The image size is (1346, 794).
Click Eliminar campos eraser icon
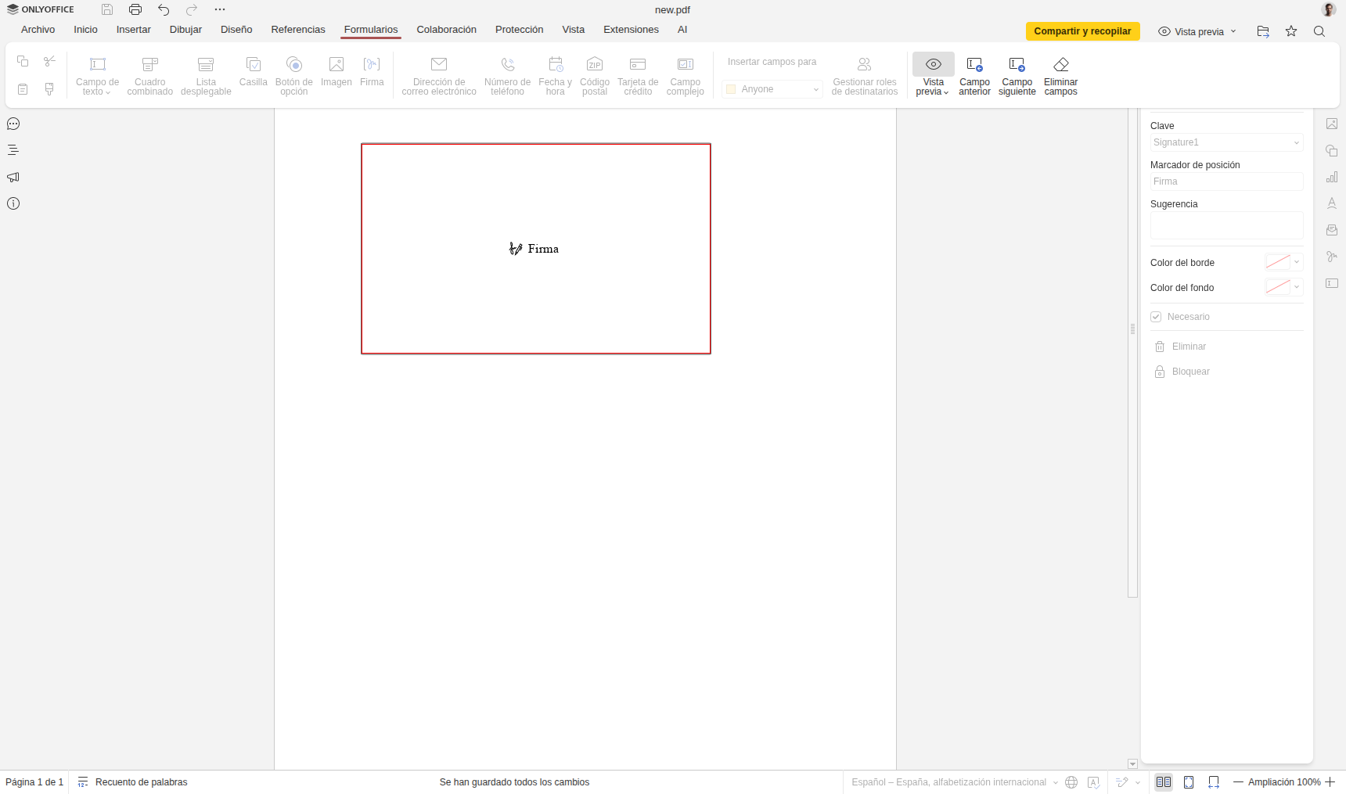(1060, 65)
